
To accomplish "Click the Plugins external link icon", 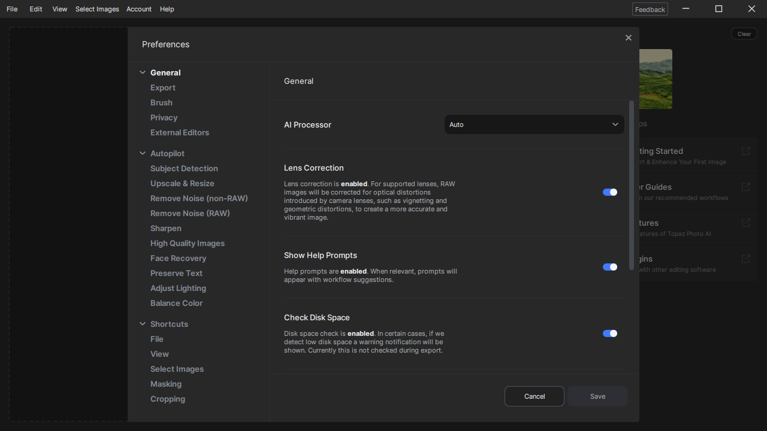I will tap(745, 259).
